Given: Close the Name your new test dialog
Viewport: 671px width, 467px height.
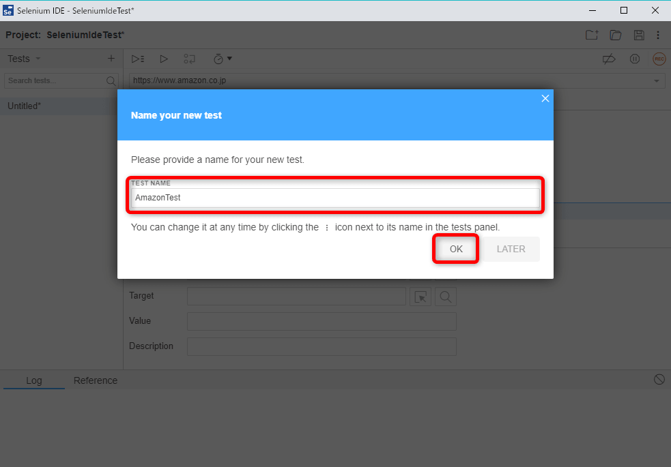Looking at the screenshot, I should (x=545, y=99).
